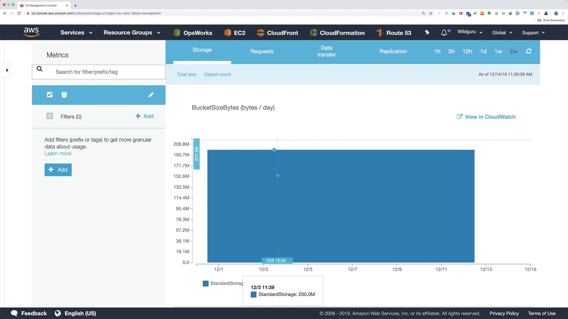Select the 1d time range

click(x=483, y=51)
